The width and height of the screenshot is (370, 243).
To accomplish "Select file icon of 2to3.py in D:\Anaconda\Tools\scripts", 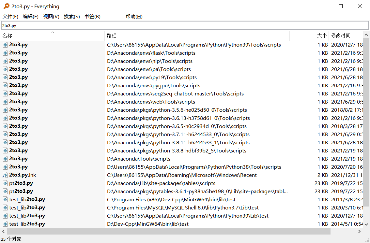I will [x=5, y=159].
